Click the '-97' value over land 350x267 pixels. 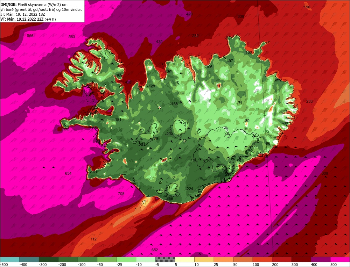tap(230, 61)
